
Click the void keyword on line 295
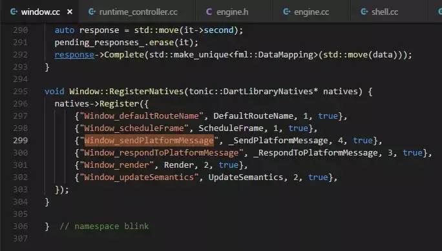(54, 92)
